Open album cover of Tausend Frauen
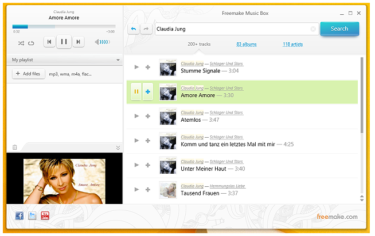Image resolution: width=375 pixels, height=236 pixels. coord(168,190)
